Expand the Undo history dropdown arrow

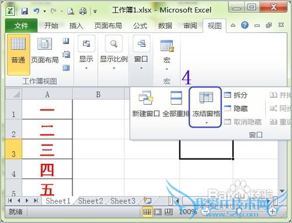44,11
